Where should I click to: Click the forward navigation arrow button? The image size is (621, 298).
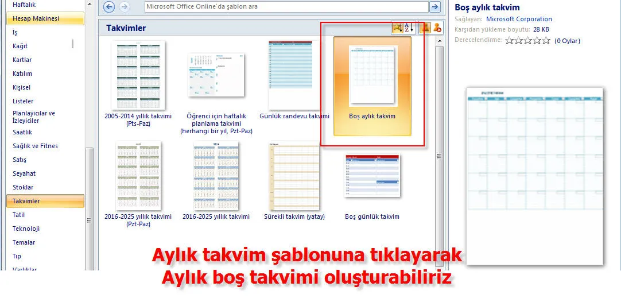[x=124, y=7]
